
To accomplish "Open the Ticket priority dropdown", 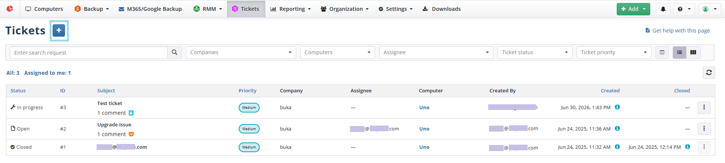I will pos(614,52).
